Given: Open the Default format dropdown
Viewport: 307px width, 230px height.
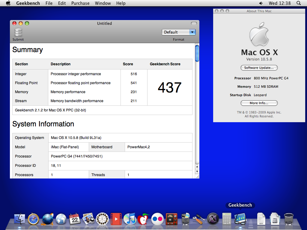Looking at the screenshot, I should point(179,32).
